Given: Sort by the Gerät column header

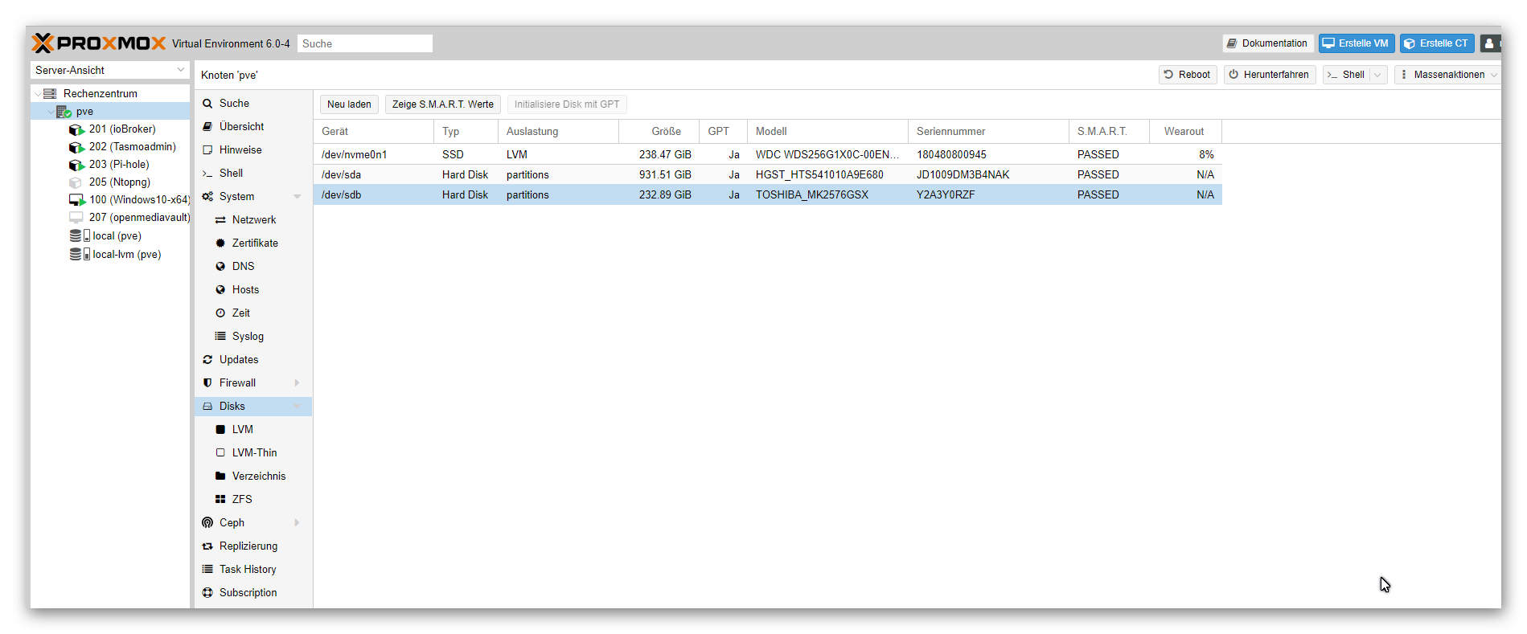Looking at the screenshot, I should (x=374, y=132).
